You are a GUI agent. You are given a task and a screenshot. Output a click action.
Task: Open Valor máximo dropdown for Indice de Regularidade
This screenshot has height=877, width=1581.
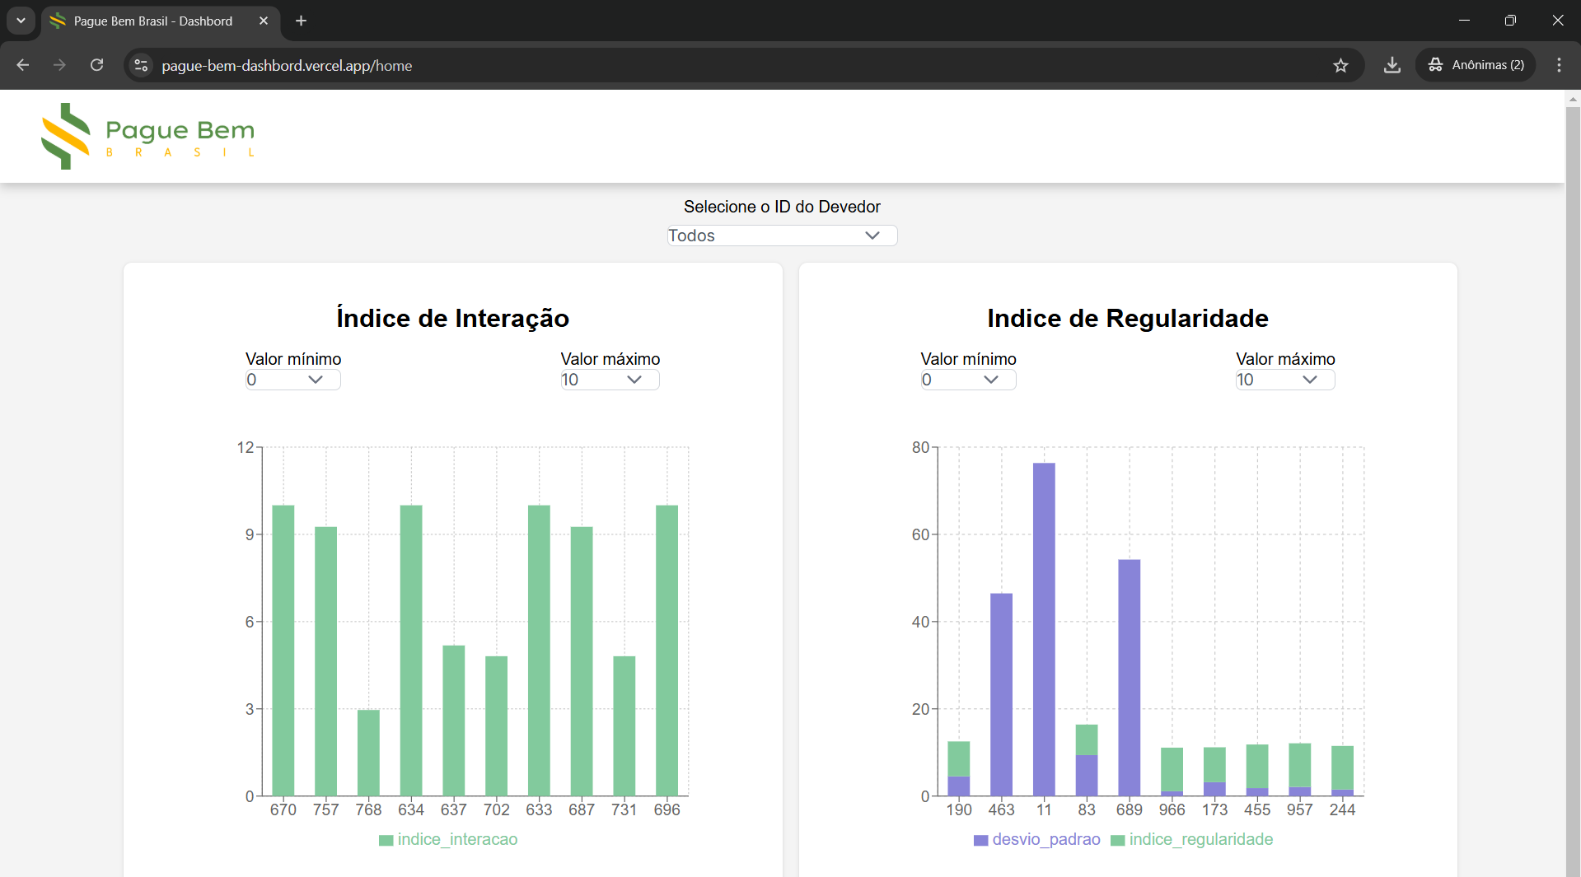[x=1284, y=380]
